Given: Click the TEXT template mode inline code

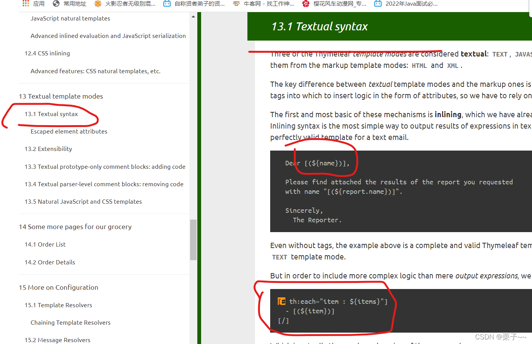Looking at the screenshot, I should (x=280, y=257).
